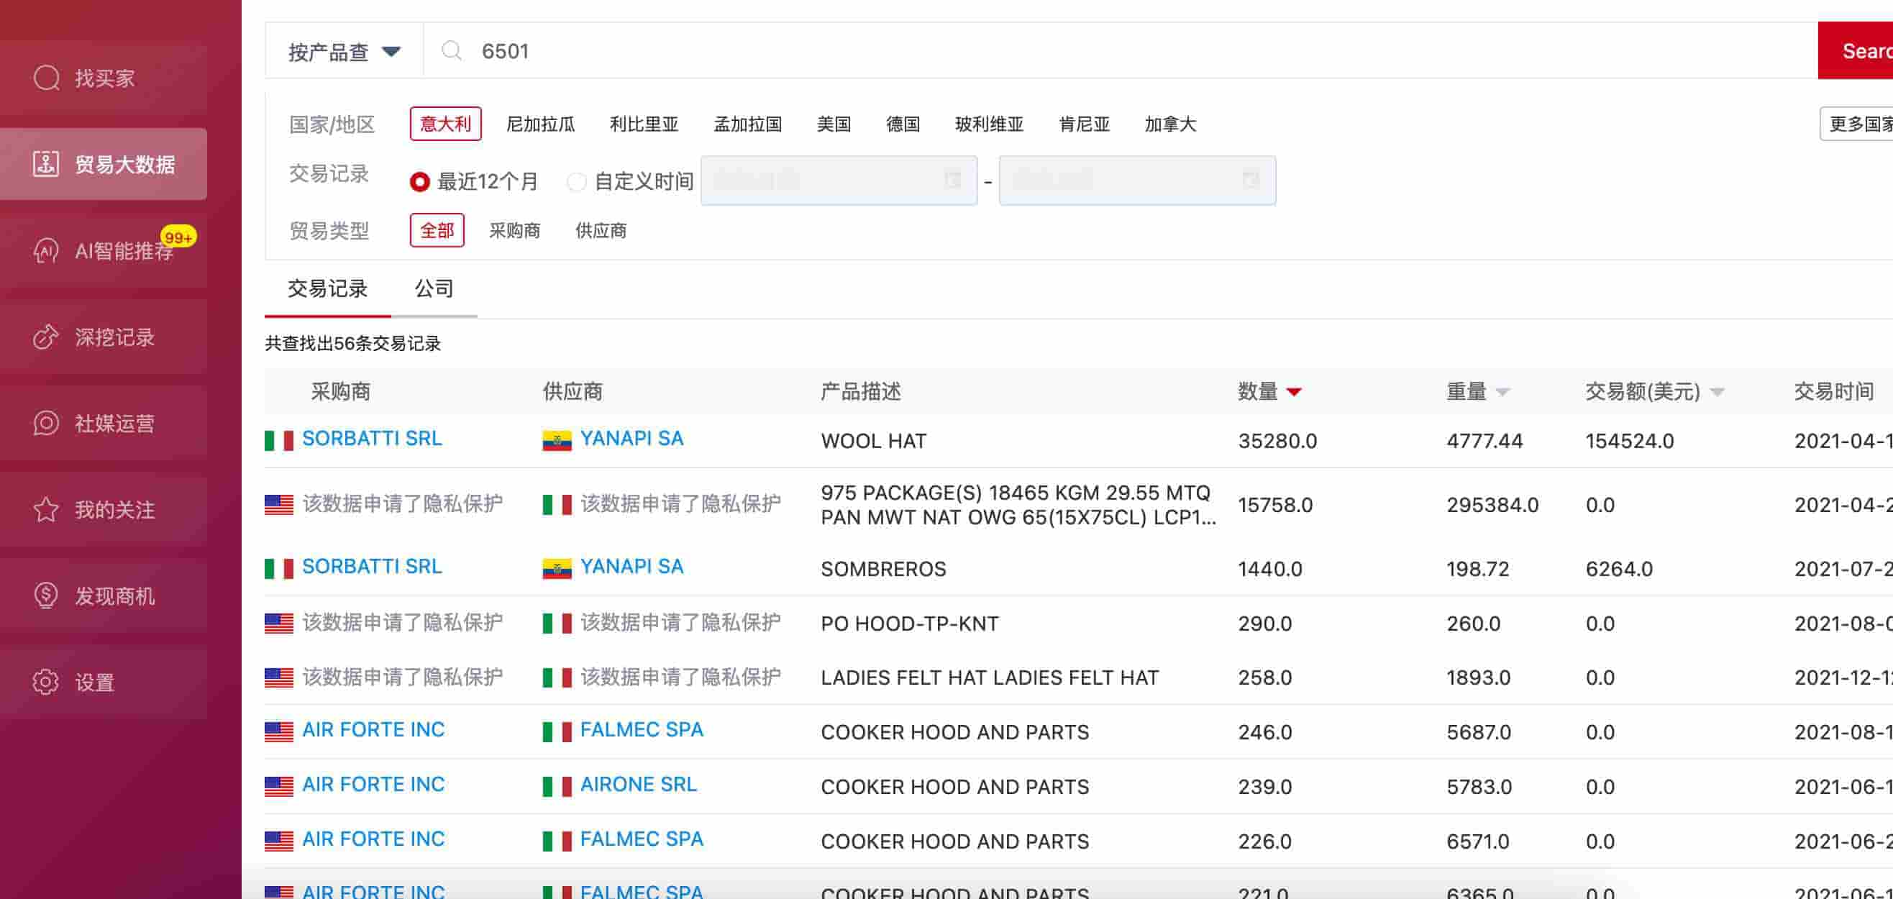Filter by country 德国
This screenshot has height=899, width=1893.
tap(903, 124)
